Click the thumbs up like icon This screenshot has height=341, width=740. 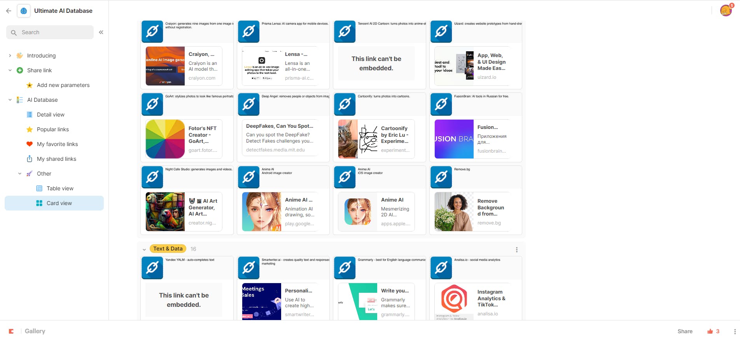click(x=710, y=331)
